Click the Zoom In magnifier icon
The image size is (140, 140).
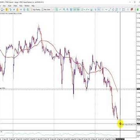click(64, 10)
